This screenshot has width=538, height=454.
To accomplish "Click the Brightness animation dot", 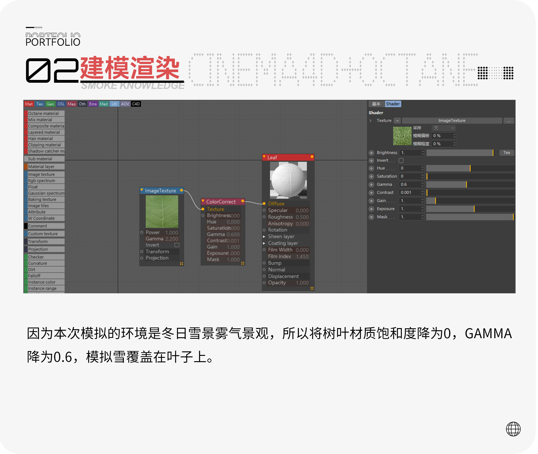I will [371, 153].
